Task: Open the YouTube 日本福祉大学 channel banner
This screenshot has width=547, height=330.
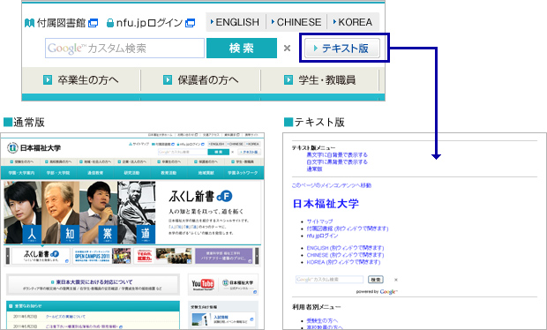Action: point(223,284)
